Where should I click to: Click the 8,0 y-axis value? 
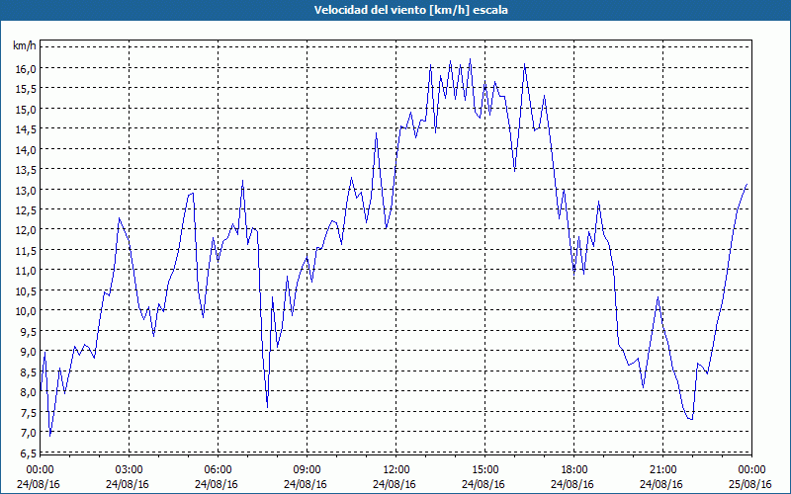tap(29, 392)
